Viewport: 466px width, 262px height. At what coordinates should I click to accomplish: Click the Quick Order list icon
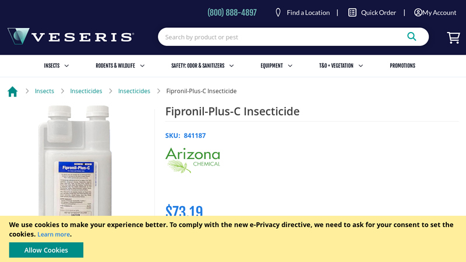352,12
